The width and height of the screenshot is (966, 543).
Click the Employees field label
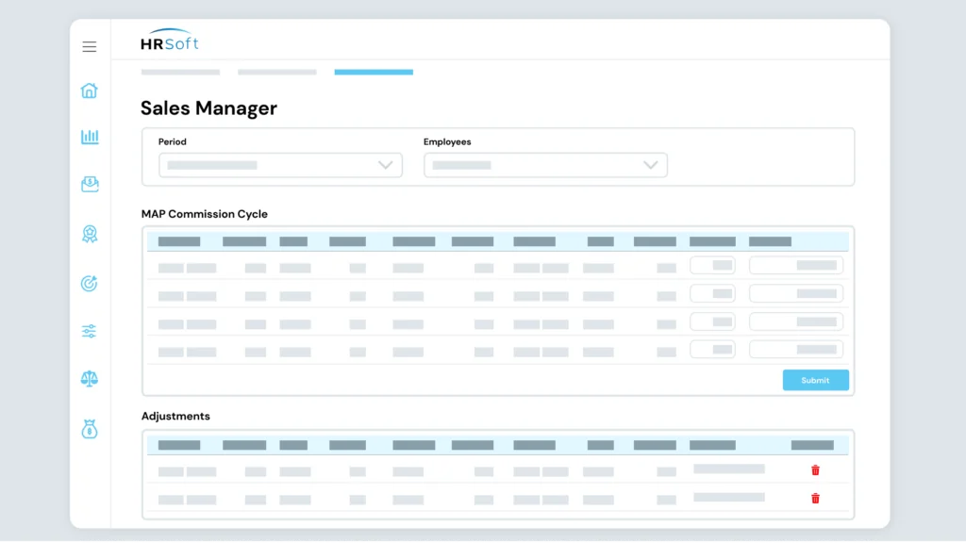point(447,141)
